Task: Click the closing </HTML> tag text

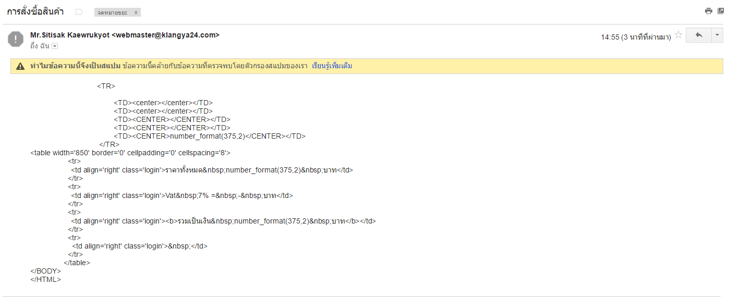Action: [46, 279]
